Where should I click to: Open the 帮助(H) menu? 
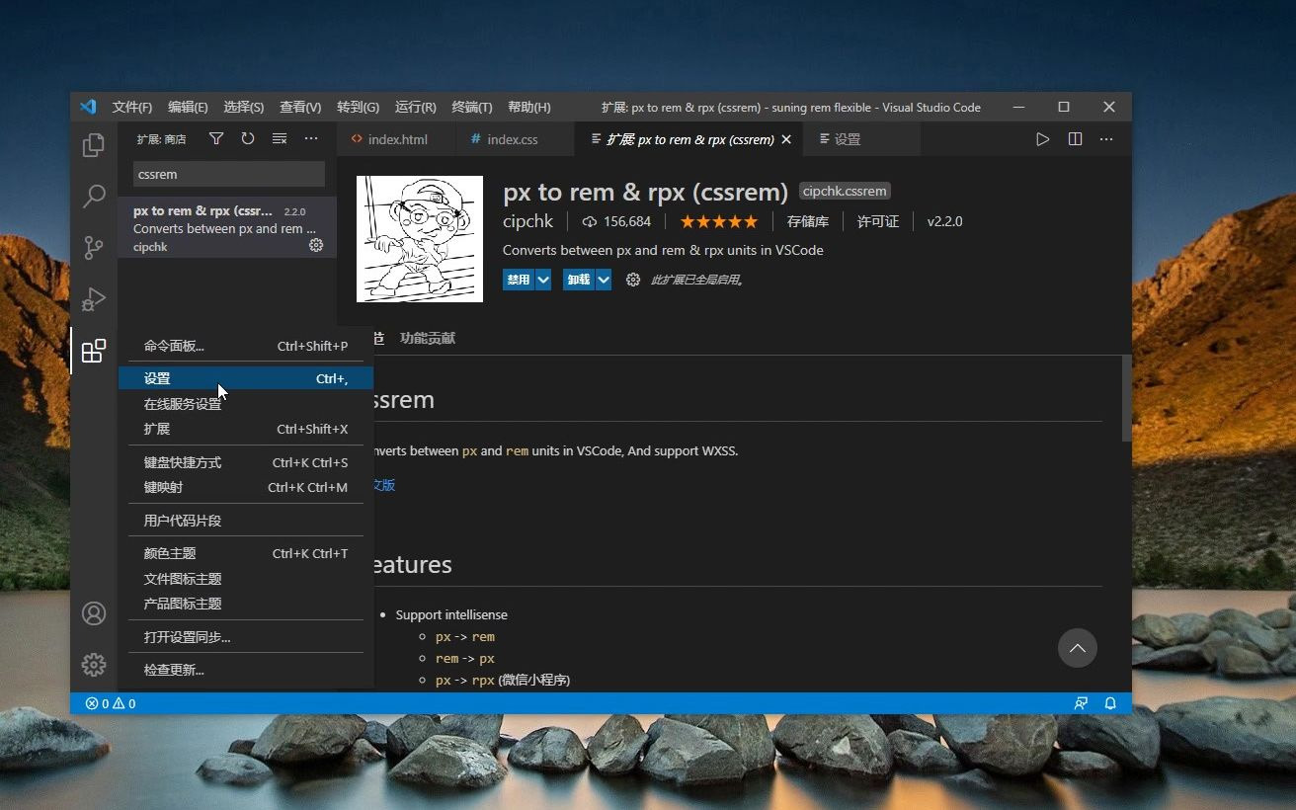pyautogui.click(x=528, y=107)
